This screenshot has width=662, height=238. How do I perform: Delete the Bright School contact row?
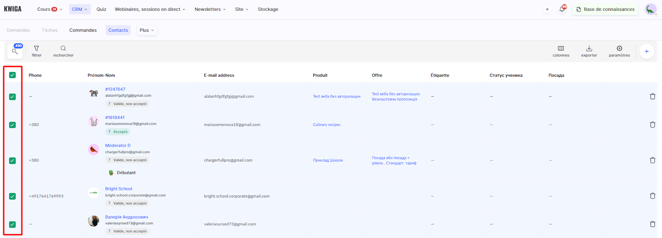[x=652, y=196]
